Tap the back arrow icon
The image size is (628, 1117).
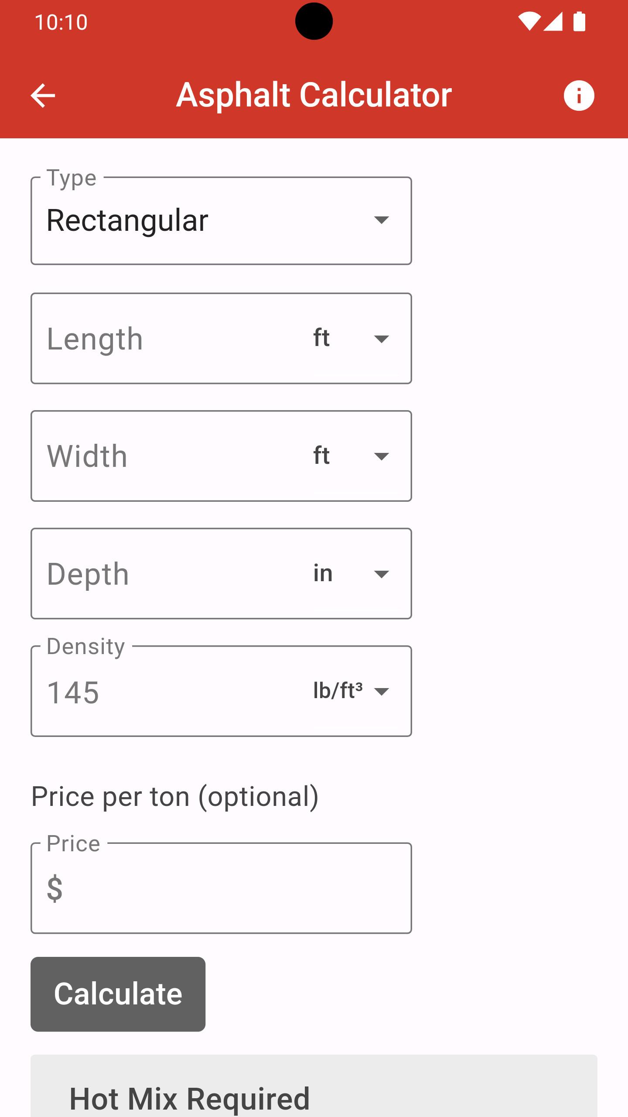coord(43,96)
